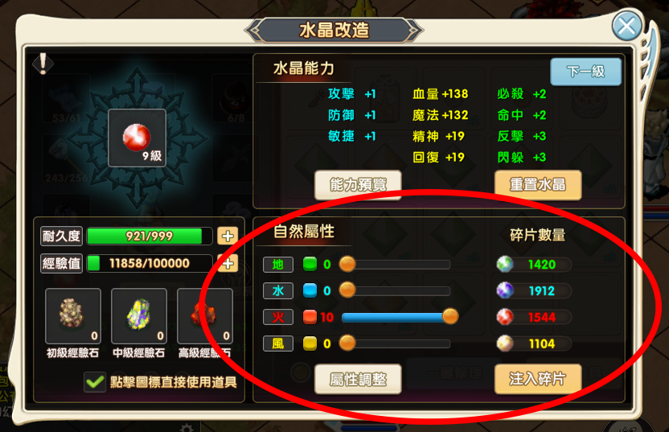
Task: Use the 初級經驗石 beginner experience stone
Action: pyautogui.click(x=73, y=316)
